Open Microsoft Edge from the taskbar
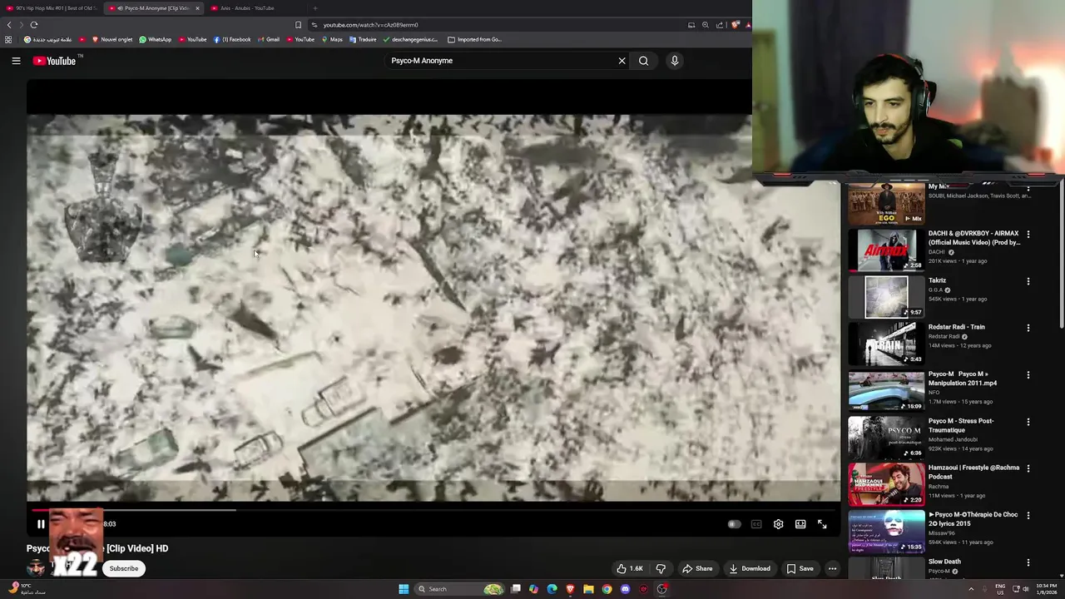Screen dimensions: 1065x599 click(552, 589)
